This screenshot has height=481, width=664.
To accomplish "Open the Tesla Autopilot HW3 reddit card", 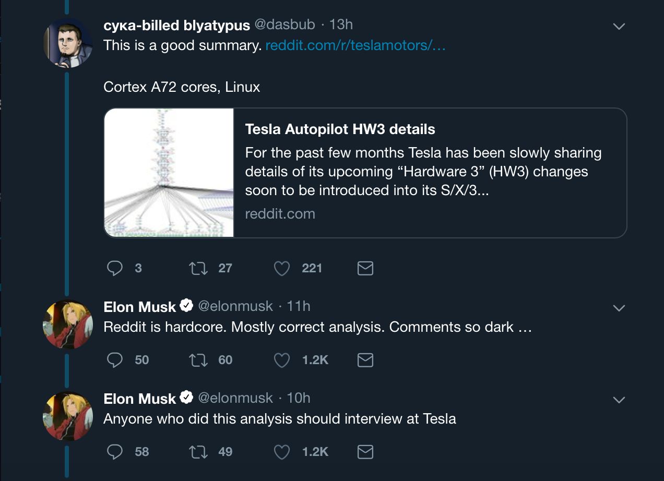I will tap(365, 172).
